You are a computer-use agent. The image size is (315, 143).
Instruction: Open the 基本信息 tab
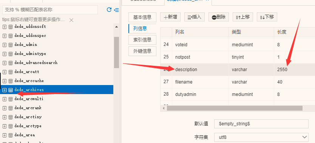point(142,17)
